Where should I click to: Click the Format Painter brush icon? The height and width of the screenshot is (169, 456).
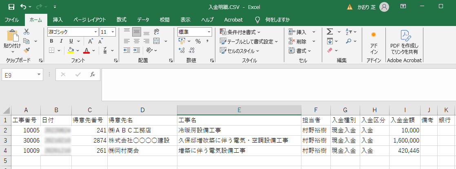pyautogui.click(x=27, y=50)
